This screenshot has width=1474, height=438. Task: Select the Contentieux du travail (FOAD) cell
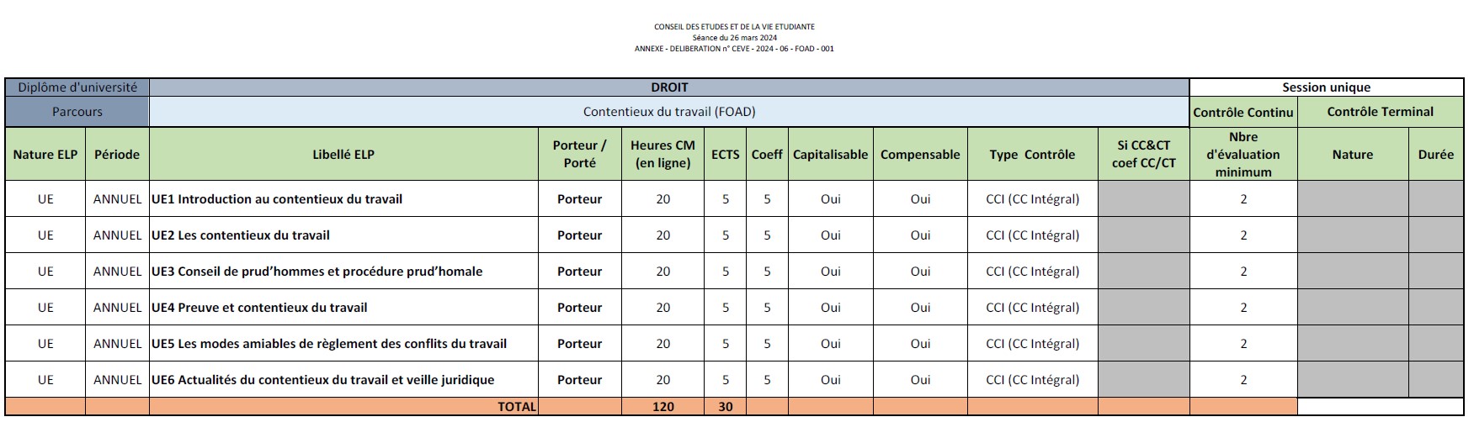669,112
